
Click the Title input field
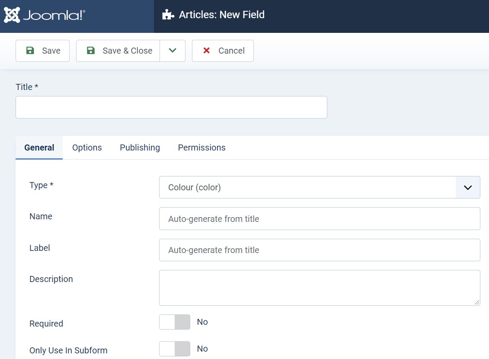171,107
